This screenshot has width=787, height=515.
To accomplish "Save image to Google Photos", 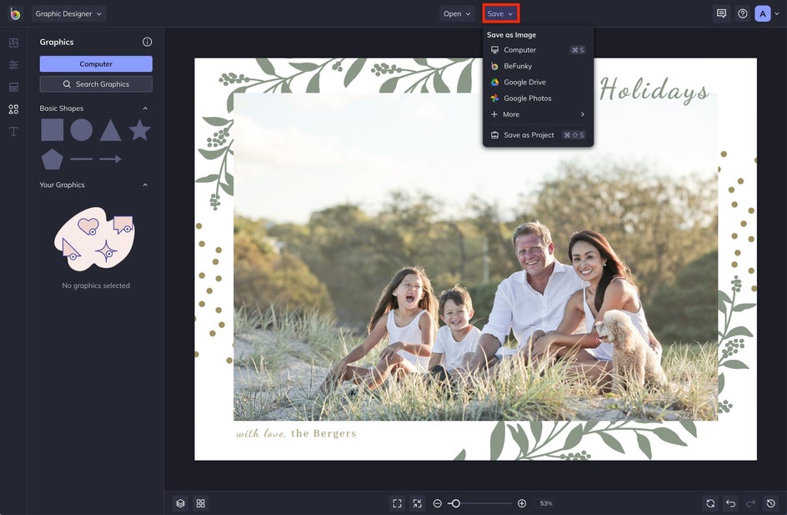I will 538,98.
